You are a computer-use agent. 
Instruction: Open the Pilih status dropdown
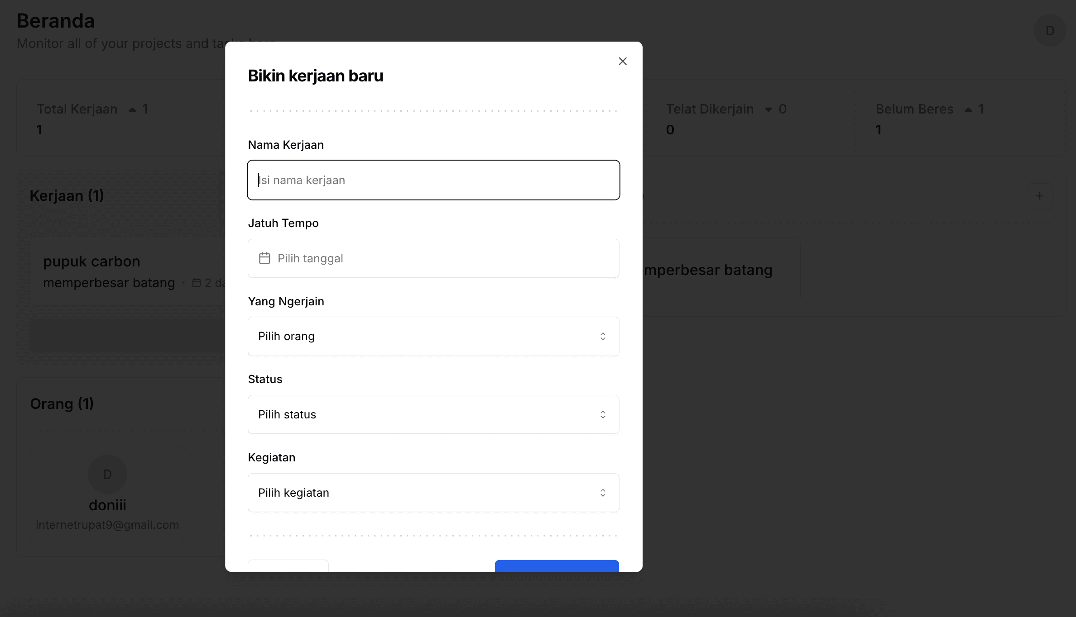433,414
